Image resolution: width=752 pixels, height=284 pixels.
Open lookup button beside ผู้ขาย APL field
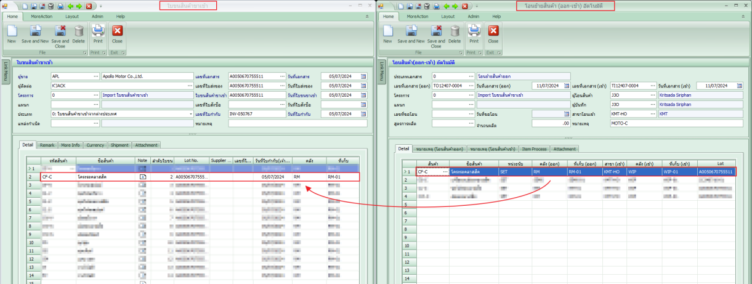pyautogui.click(x=95, y=76)
